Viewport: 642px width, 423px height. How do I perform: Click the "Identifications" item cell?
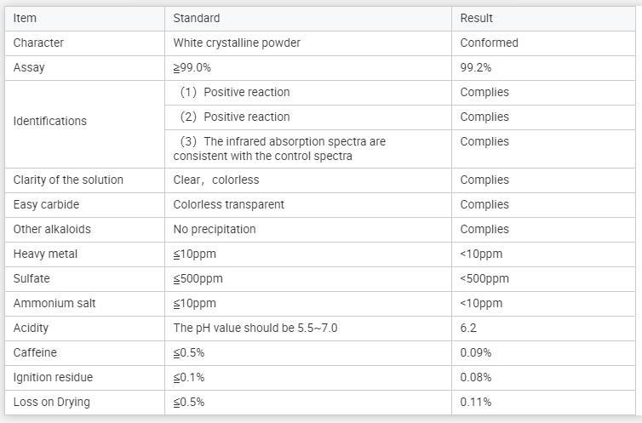click(x=49, y=121)
